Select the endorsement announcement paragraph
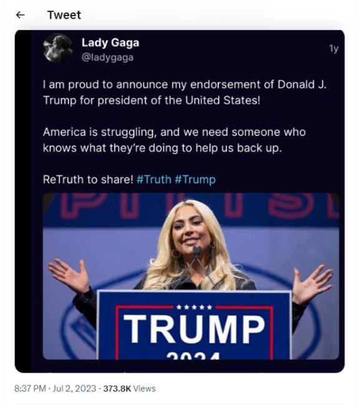Image resolution: width=363 pixels, height=406 pixels. pos(185,92)
